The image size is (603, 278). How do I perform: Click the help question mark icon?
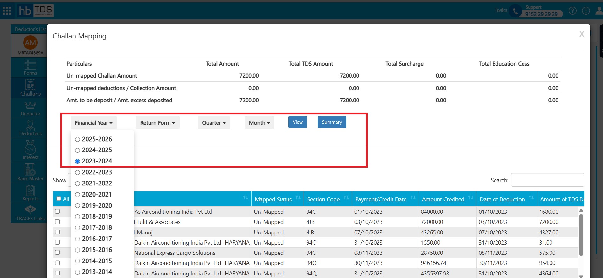[572, 11]
